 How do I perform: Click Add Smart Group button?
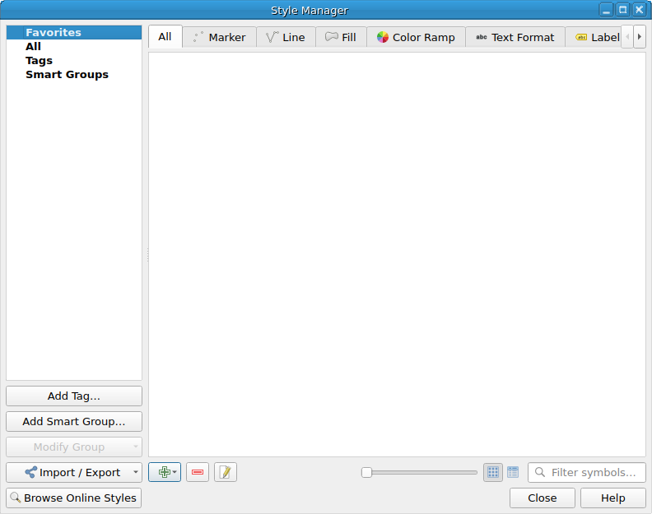pyautogui.click(x=74, y=421)
